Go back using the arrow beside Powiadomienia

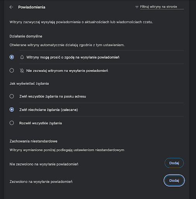(x=11, y=7)
